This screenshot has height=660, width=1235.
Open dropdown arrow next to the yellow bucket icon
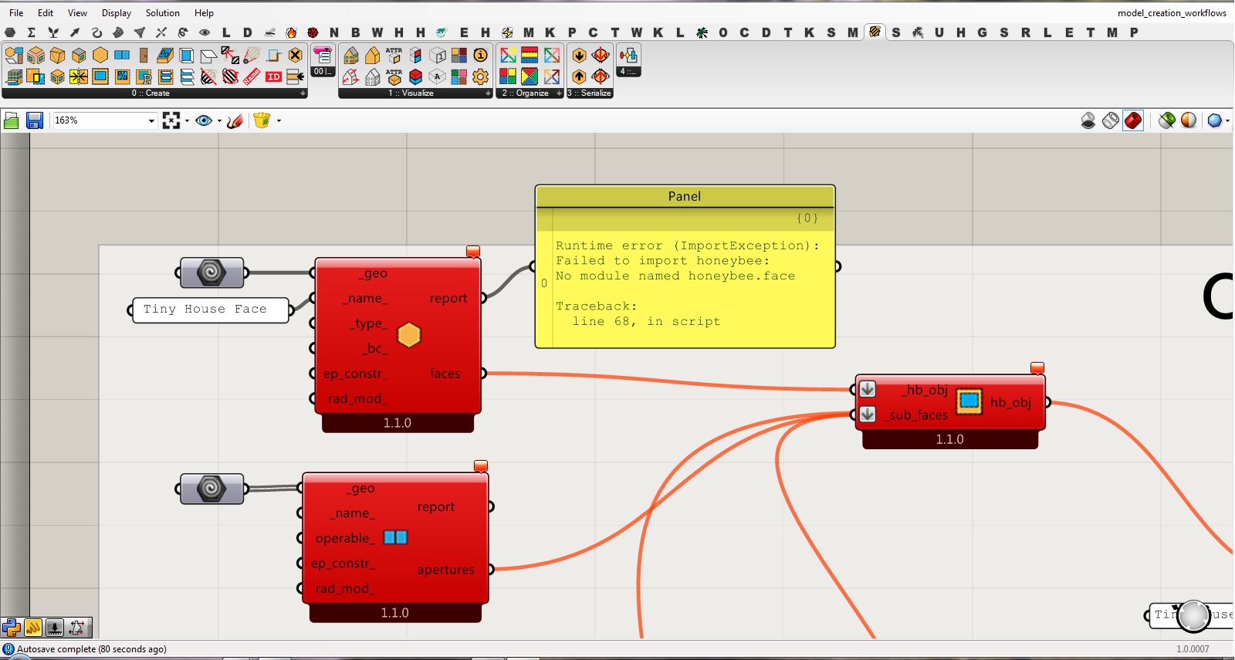(x=279, y=120)
